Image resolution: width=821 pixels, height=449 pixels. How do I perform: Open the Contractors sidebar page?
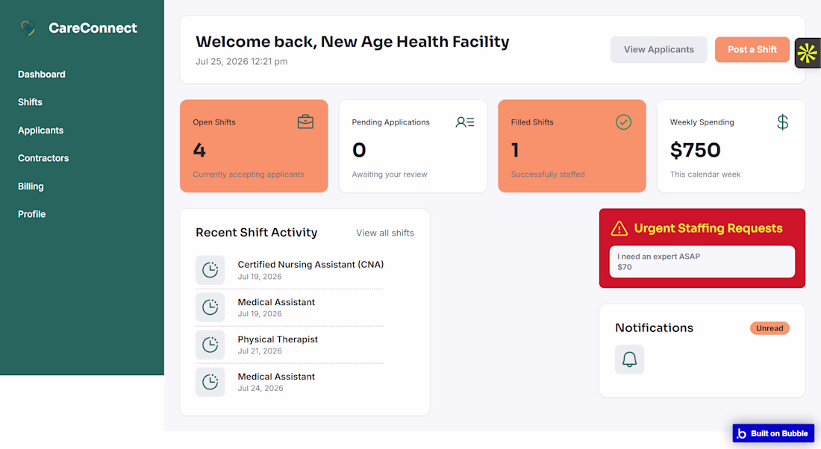pyautogui.click(x=43, y=158)
